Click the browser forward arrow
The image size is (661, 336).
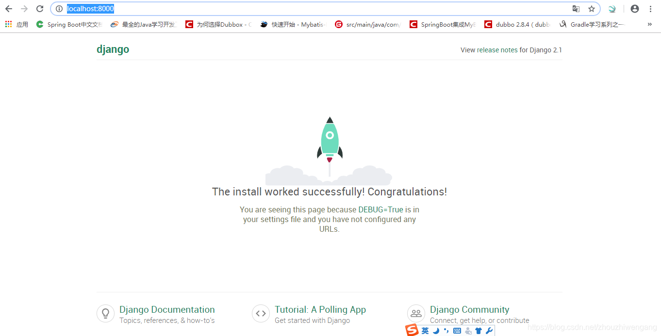(24, 9)
